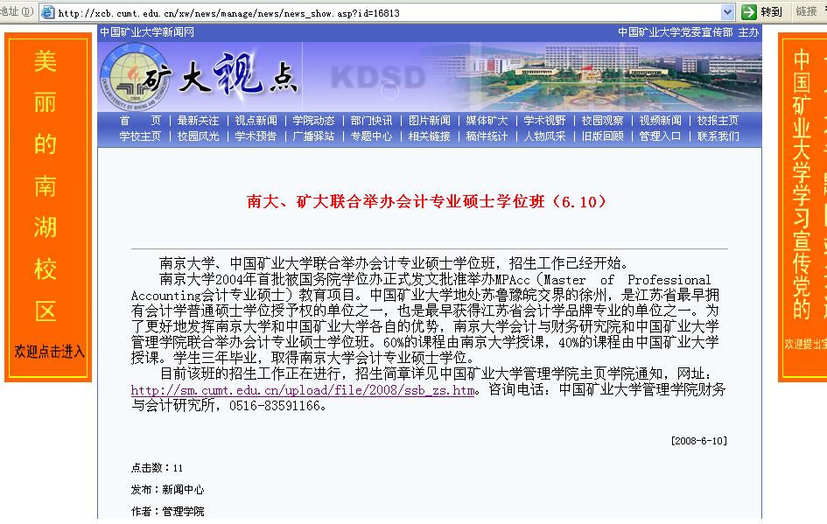Open the 视频新闻 nav item
Image resolution: width=827 pixels, height=524 pixels.
(660, 121)
